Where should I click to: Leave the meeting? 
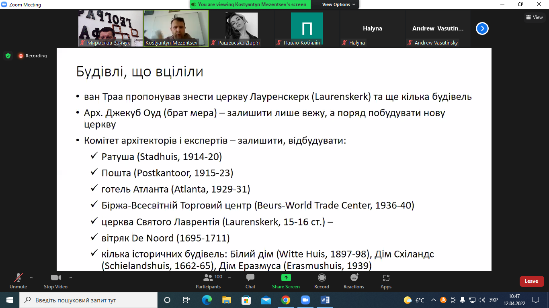pyautogui.click(x=532, y=281)
